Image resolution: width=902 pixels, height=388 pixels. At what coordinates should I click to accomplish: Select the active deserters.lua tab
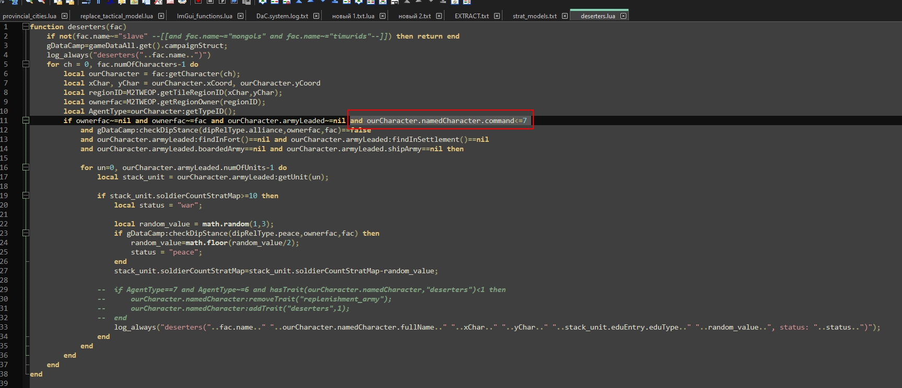pyautogui.click(x=598, y=16)
